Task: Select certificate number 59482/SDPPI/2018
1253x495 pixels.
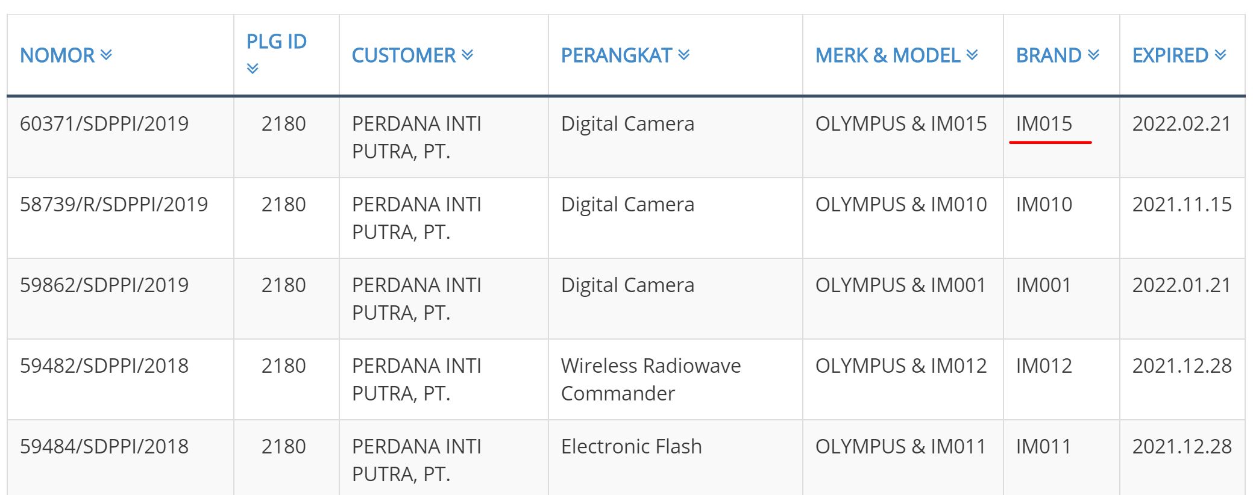Action: tap(104, 366)
